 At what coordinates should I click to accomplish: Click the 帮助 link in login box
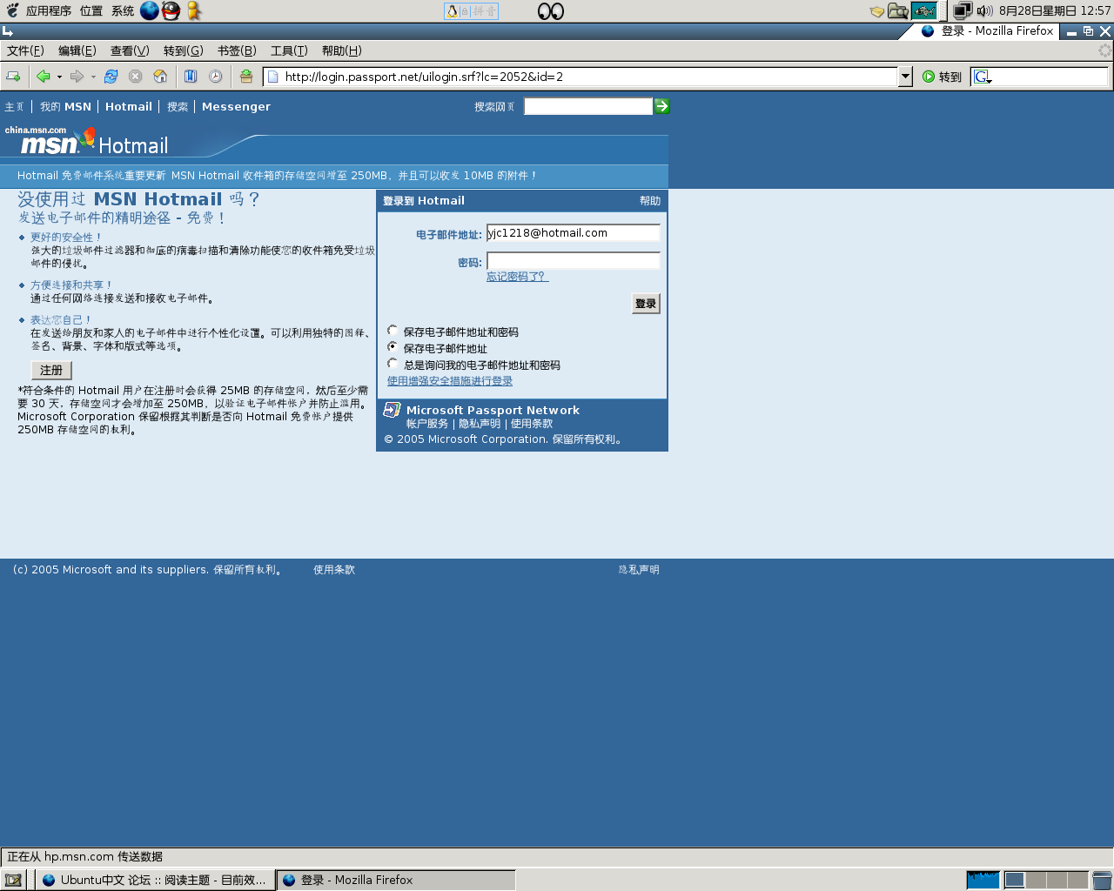point(650,201)
